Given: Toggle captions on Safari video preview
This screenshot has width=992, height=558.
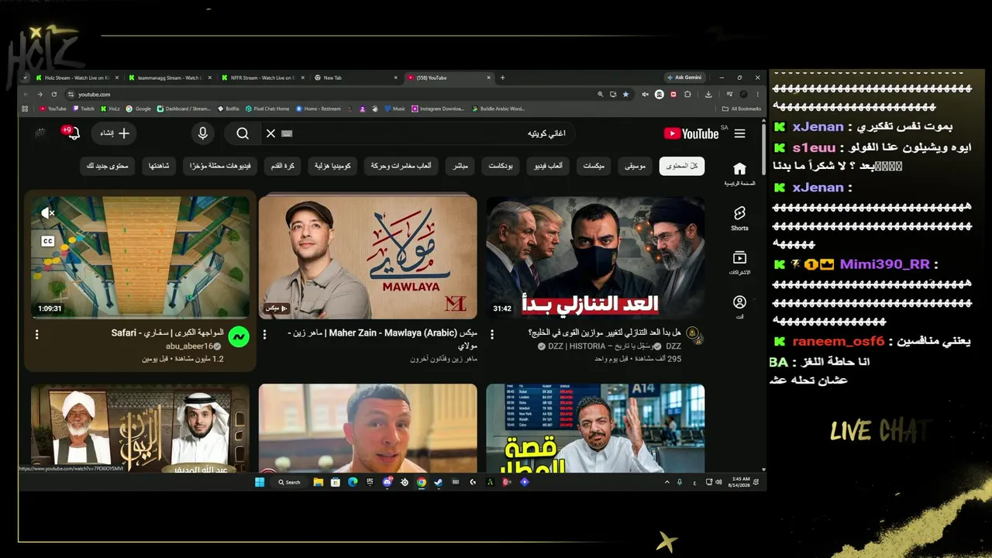Looking at the screenshot, I should coord(47,241).
